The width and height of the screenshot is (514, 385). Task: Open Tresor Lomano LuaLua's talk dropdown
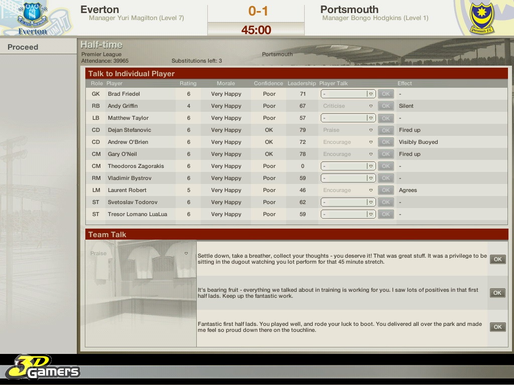point(348,214)
